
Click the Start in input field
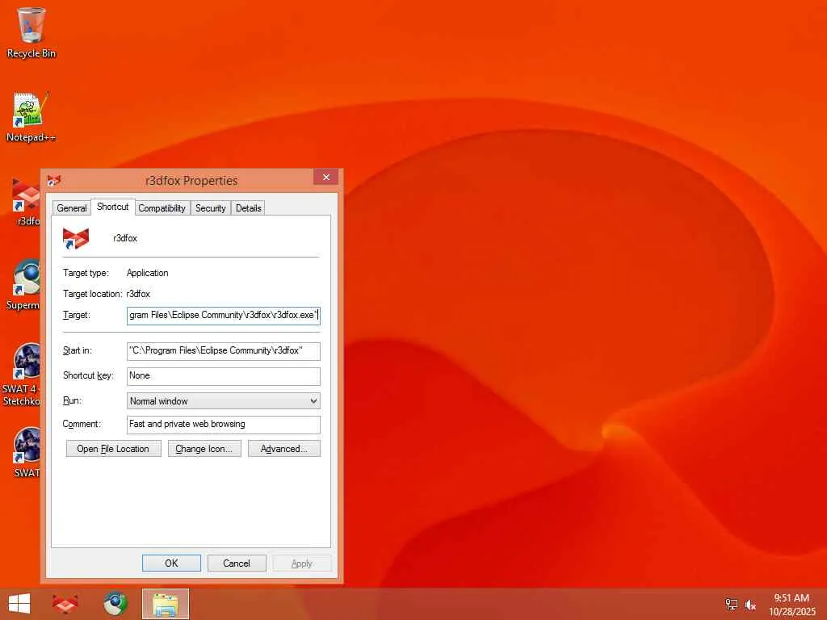click(223, 350)
